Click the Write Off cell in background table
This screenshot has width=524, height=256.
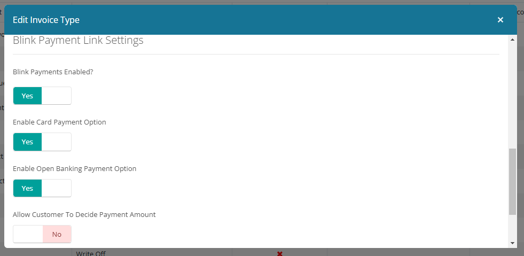click(91, 253)
